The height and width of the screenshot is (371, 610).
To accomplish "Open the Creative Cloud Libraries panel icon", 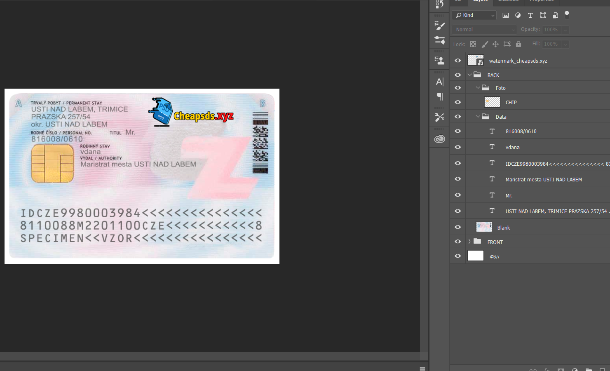I will [x=440, y=139].
